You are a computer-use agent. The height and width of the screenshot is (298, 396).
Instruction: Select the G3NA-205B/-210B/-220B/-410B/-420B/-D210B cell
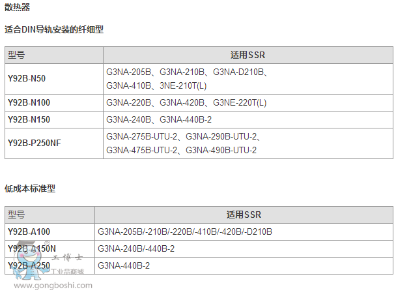tap(185, 231)
